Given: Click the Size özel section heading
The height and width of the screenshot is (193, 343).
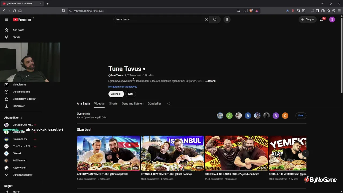Looking at the screenshot, I should [x=84, y=129].
